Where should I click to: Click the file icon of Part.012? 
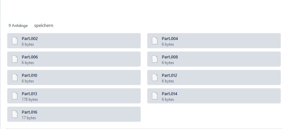(155, 77)
